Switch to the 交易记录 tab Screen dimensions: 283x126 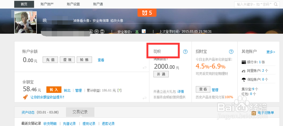pyautogui.click(x=80, y=112)
